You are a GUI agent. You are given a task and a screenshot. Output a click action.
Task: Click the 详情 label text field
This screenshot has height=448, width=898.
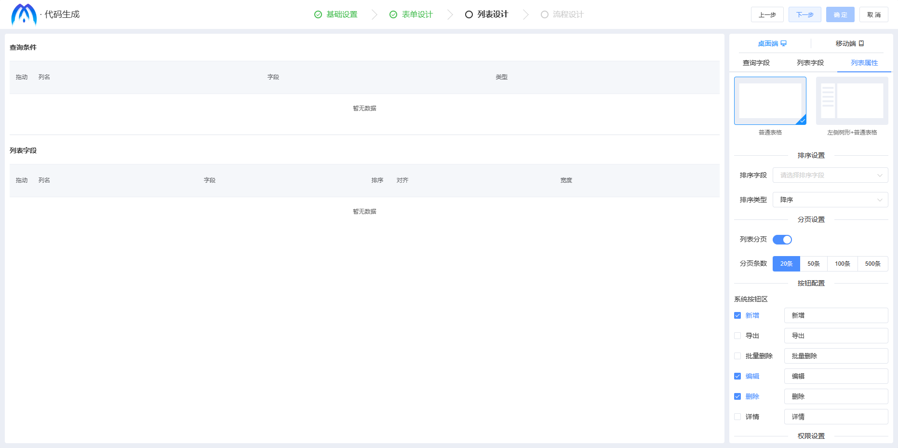[836, 417]
